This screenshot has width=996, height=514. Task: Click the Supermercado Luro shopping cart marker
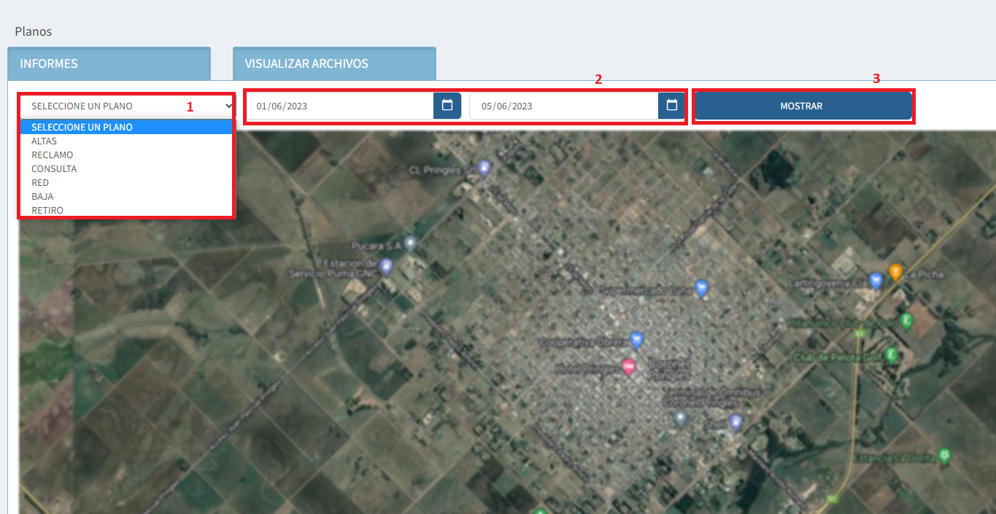(701, 288)
